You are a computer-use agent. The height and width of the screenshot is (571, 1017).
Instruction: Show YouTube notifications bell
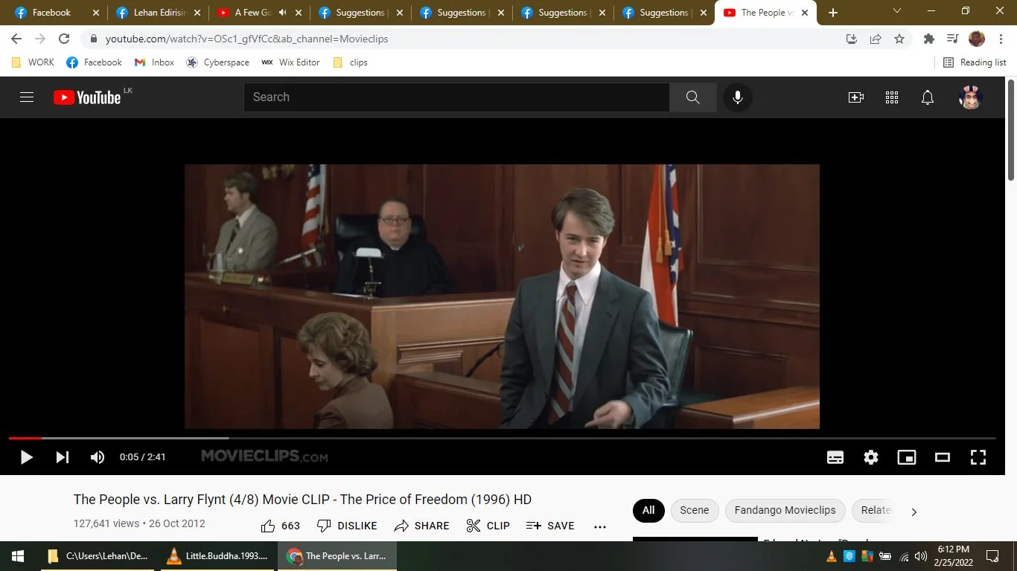click(x=928, y=97)
